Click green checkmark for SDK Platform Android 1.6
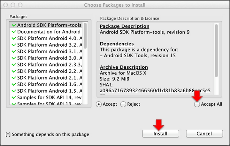 14,84
